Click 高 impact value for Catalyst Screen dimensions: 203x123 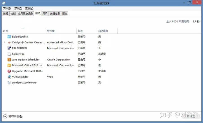coord(100,42)
